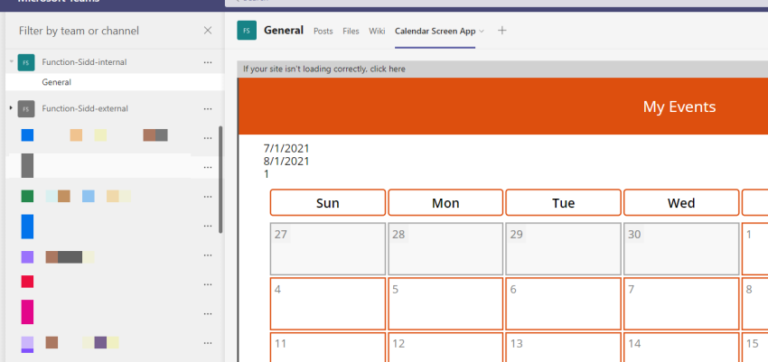Image resolution: width=768 pixels, height=362 pixels.
Task: Select calendar day 4
Action: pyautogui.click(x=328, y=304)
